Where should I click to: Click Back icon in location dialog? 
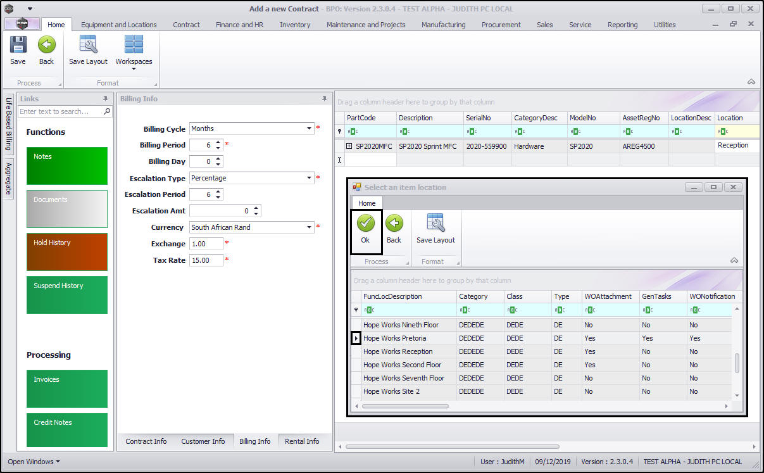tap(394, 224)
